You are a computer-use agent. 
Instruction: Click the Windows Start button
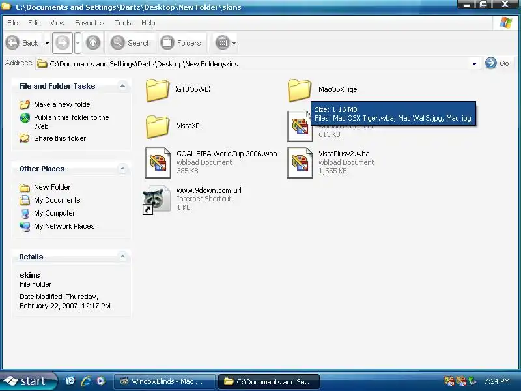[27, 381]
